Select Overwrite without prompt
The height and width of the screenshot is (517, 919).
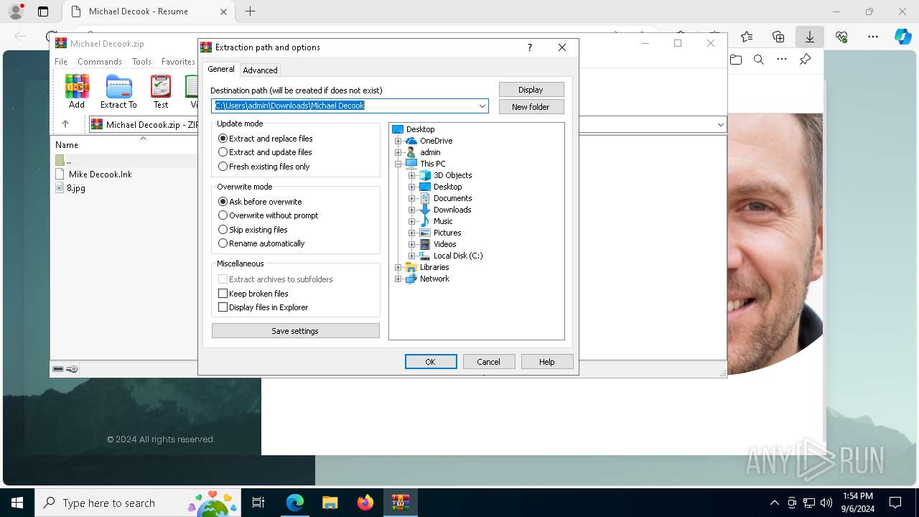(269, 215)
